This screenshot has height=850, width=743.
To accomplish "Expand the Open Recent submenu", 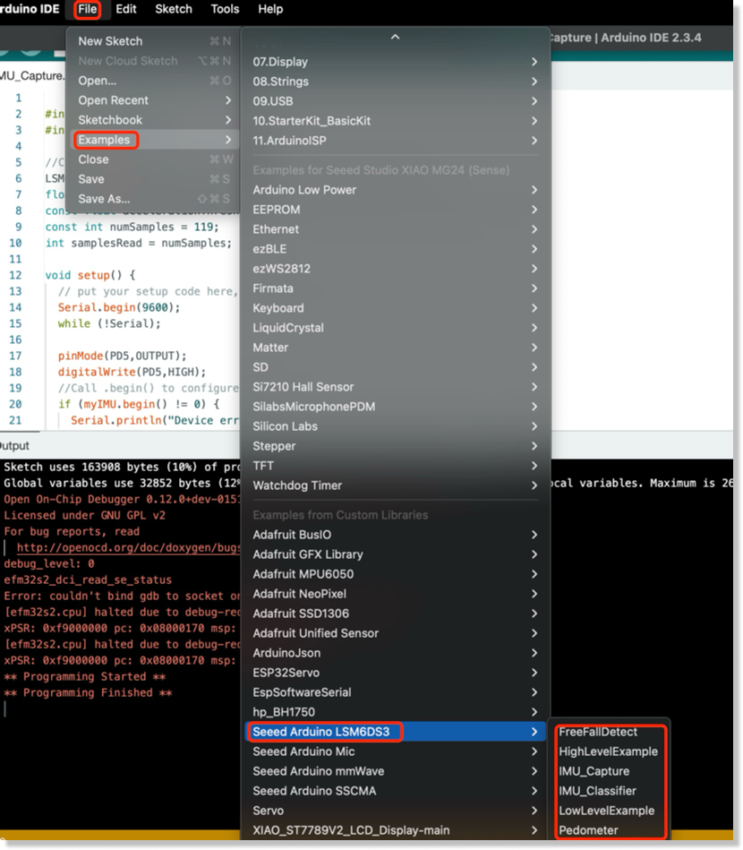I will tap(153, 100).
